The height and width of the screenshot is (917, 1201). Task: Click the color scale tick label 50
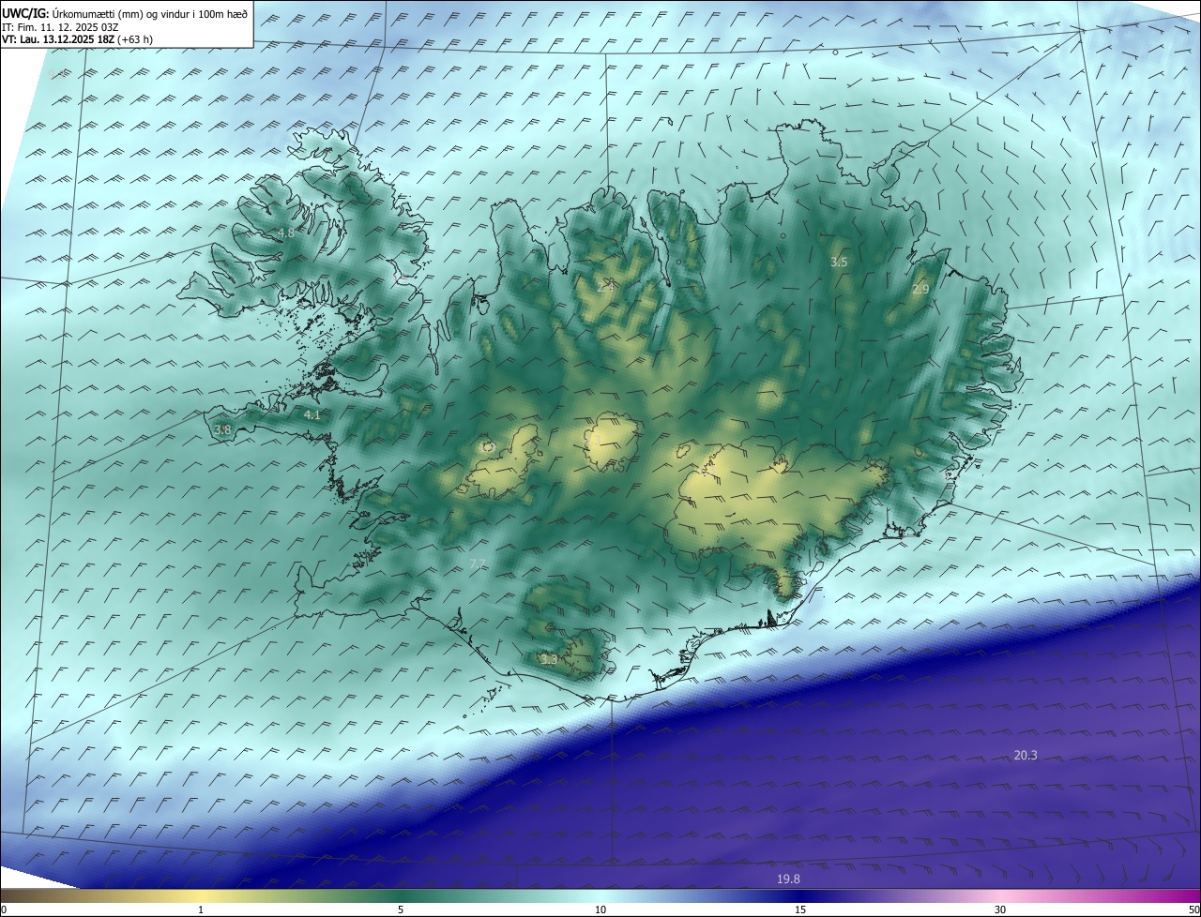1193,909
